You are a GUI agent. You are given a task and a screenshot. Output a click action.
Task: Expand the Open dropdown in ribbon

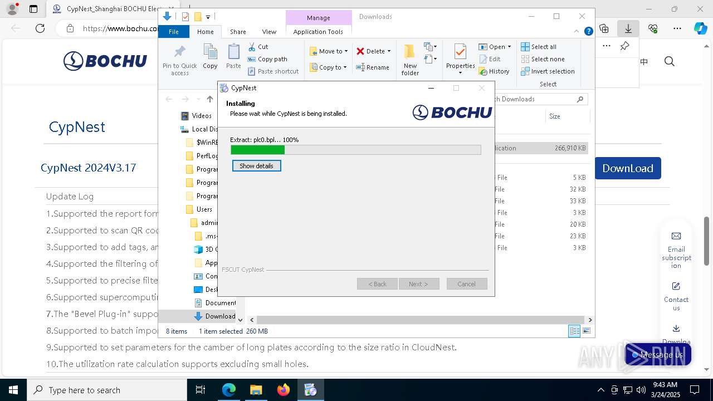coord(509,47)
